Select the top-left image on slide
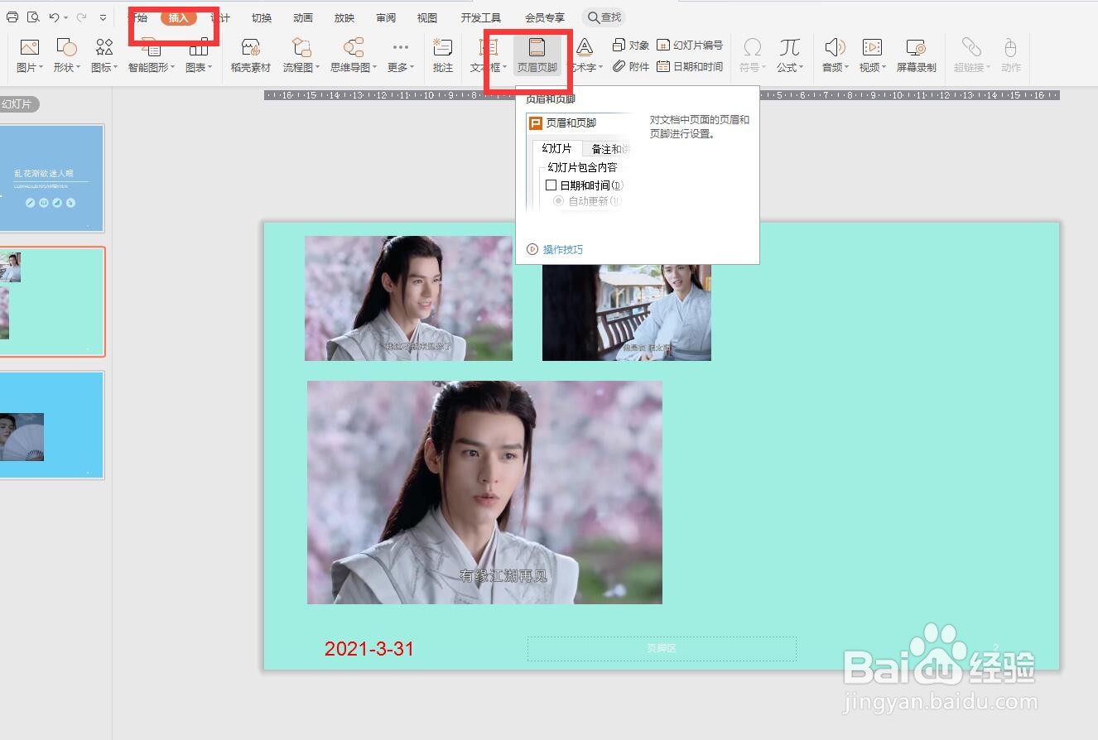This screenshot has width=1098, height=740. click(408, 298)
